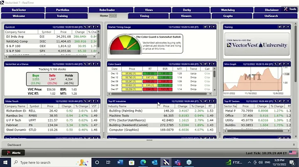Switch to the Timing tab

[x=148, y=16]
